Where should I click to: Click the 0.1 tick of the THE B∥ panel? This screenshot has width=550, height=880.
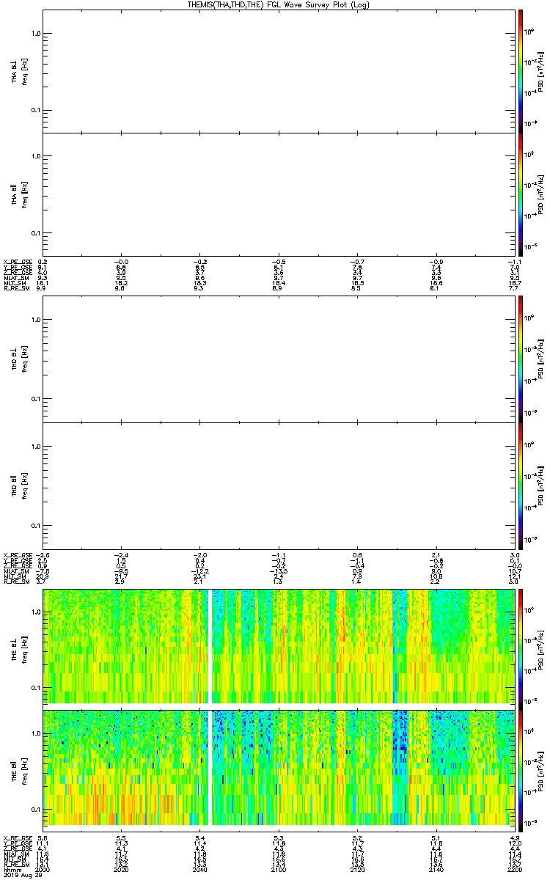(36, 810)
